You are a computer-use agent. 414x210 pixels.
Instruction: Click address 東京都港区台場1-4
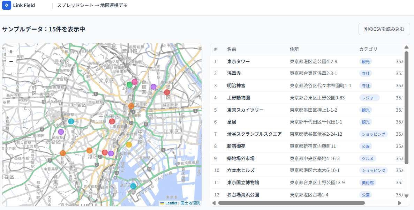pyautogui.click(x=309, y=195)
